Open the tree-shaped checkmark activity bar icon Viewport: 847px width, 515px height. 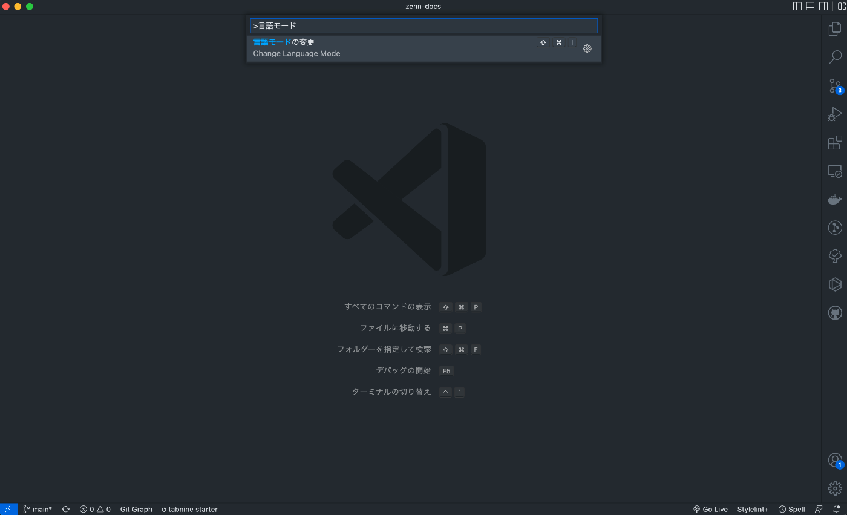coord(835,256)
